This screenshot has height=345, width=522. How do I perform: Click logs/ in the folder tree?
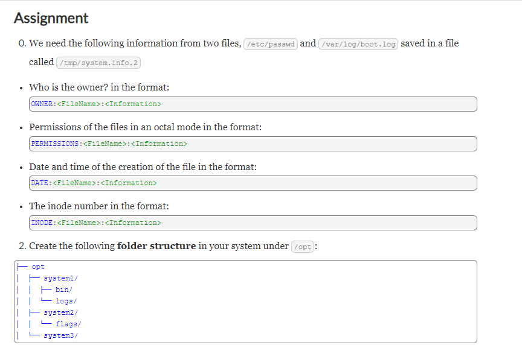(x=66, y=301)
